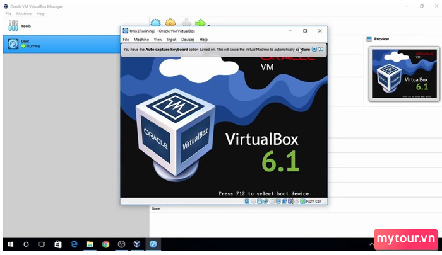The height and width of the screenshot is (255, 442).
Task: Open Settings with the orange gear icon
Action: [170, 23]
